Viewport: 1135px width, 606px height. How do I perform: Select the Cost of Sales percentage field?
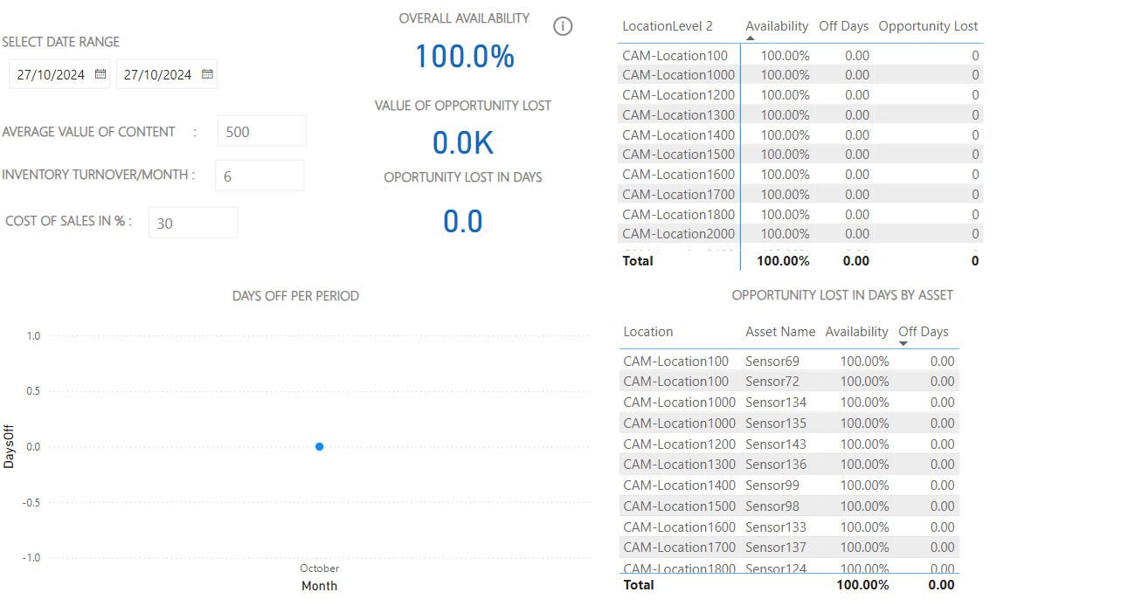tap(192, 222)
